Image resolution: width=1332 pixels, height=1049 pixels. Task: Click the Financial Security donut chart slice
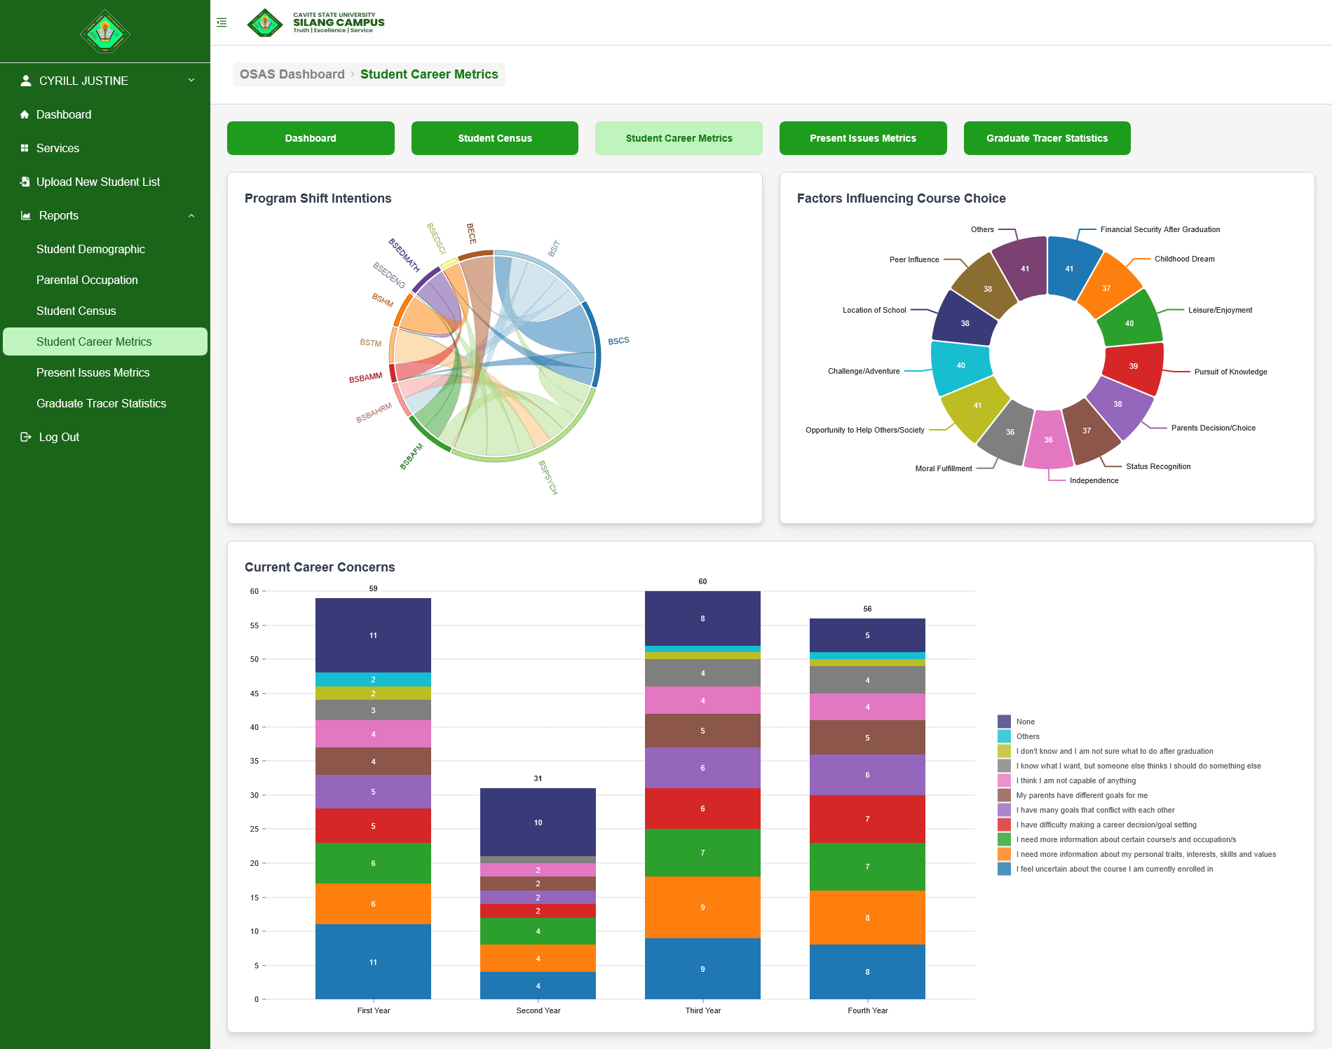(x=1071, y=267)
